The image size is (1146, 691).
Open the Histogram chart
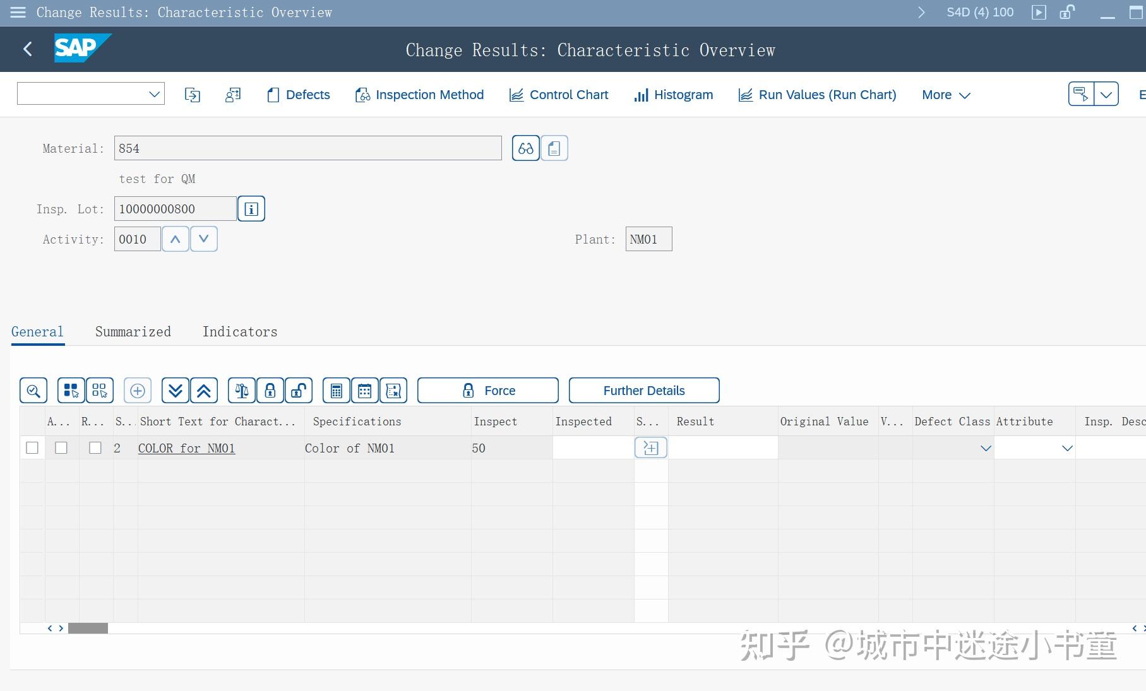[x=673, y=95]
